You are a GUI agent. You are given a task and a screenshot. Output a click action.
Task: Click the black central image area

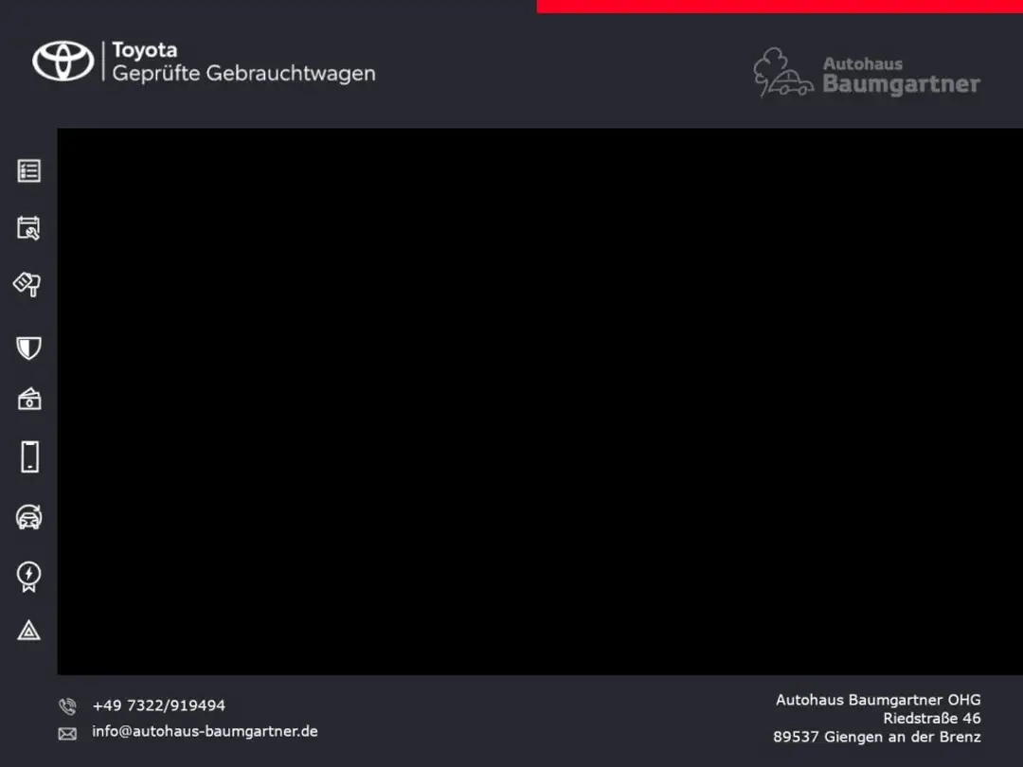coord(540,401)
